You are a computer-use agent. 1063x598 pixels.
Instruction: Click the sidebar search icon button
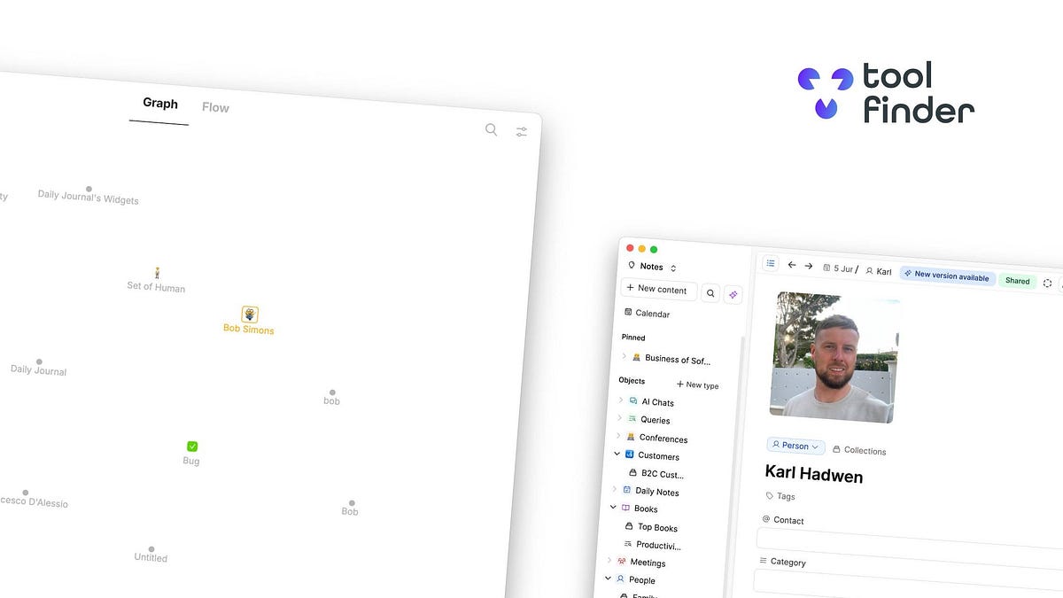pyautogui.click(x=711, y=293)
